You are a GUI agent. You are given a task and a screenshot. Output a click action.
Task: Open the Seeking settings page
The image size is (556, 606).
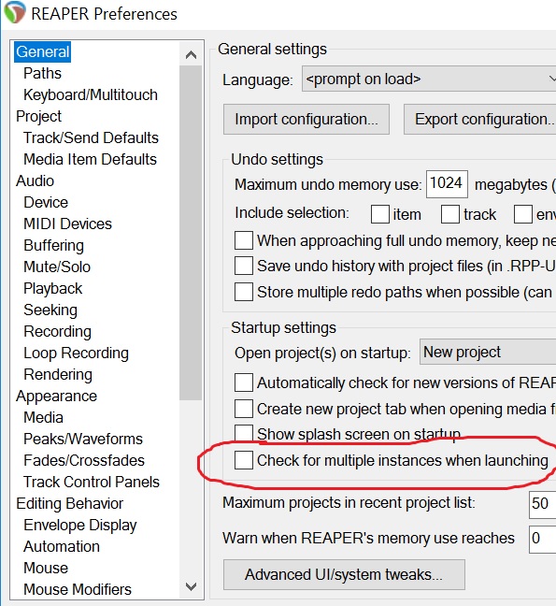[x=50, y=310]
